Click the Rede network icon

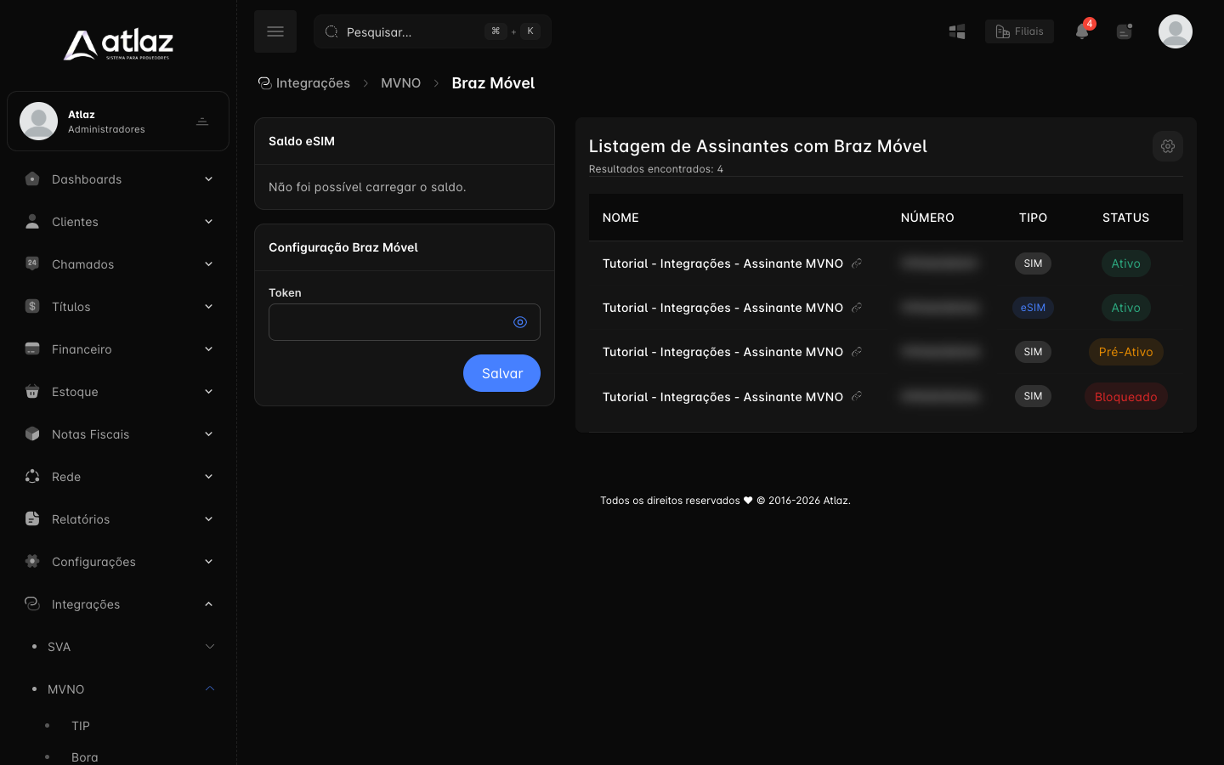tap(32, 476)
